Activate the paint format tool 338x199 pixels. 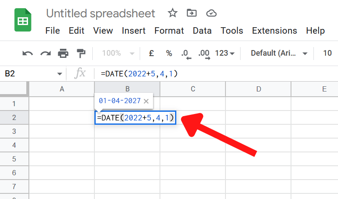(81, 53)
